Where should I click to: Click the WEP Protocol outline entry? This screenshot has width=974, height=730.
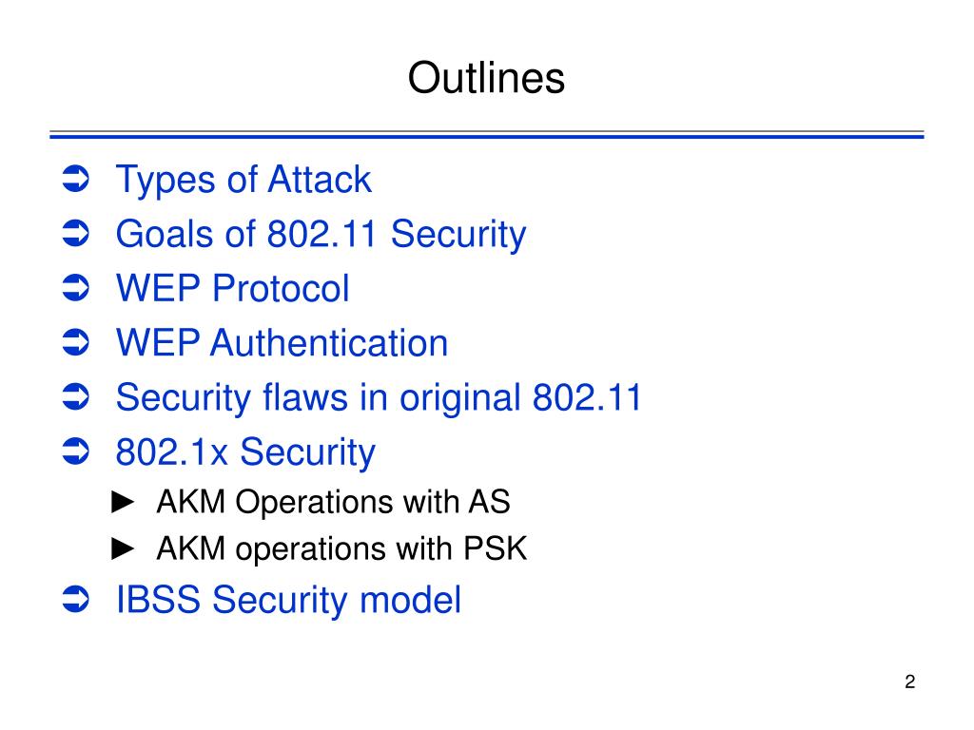(x=233, y=289)
